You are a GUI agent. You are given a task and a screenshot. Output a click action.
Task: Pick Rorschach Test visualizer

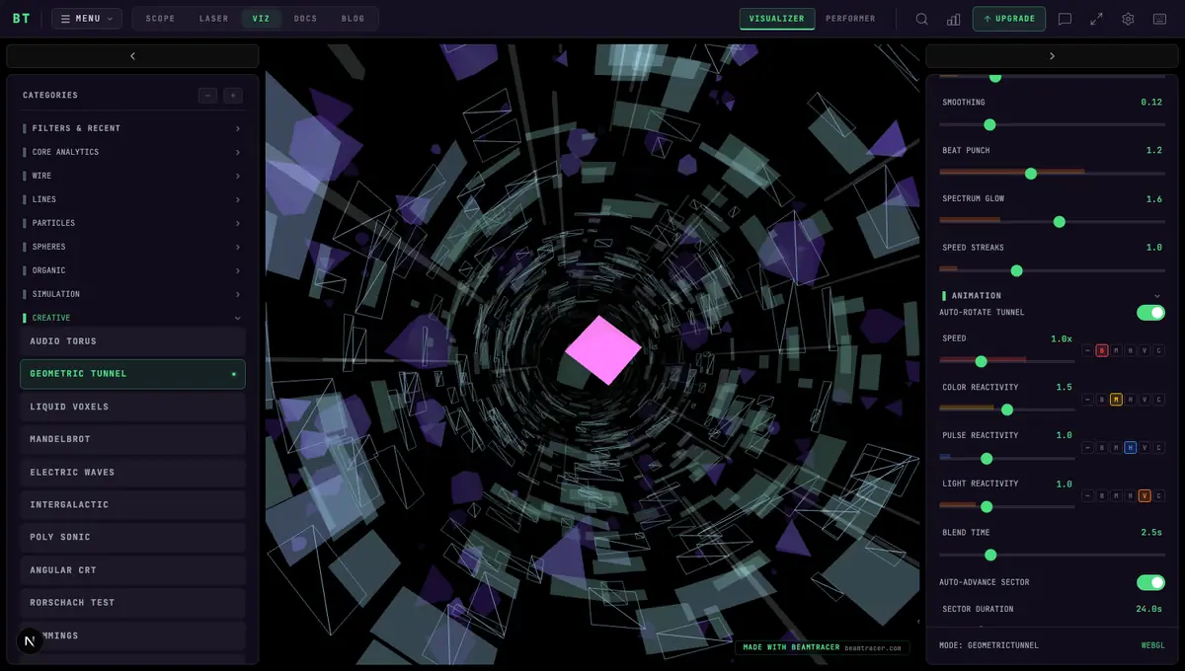132,602
